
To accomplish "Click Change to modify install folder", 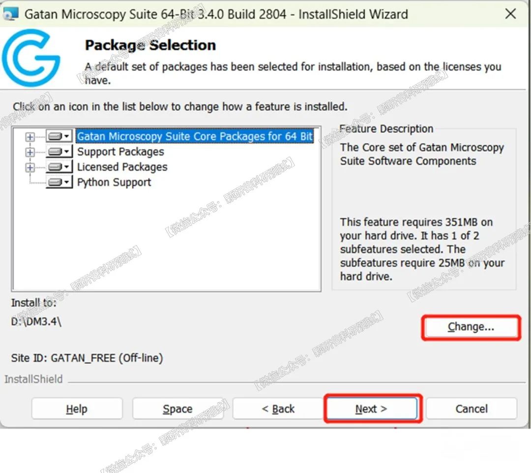I will click(x=471, y=327).
